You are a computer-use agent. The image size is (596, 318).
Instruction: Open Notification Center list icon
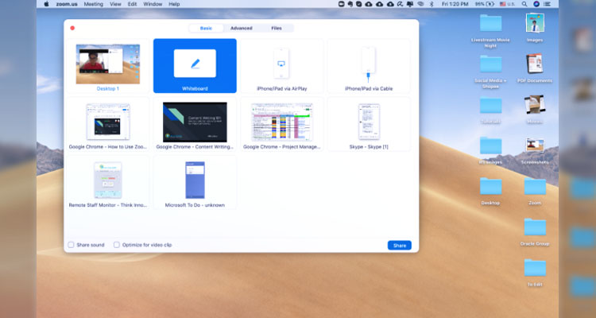pos(548,4)
